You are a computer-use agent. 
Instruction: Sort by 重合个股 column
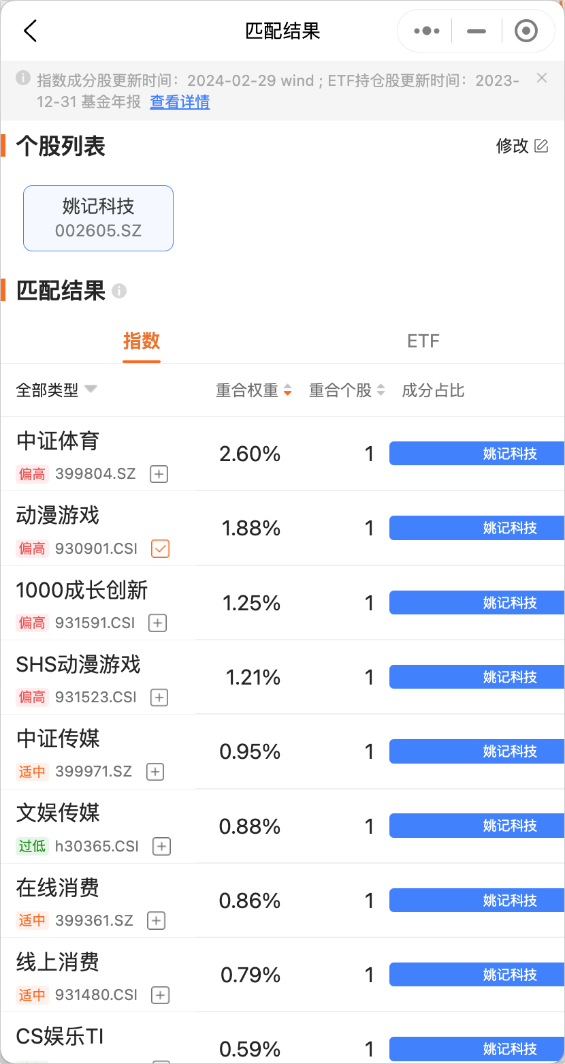click(346, 390)
